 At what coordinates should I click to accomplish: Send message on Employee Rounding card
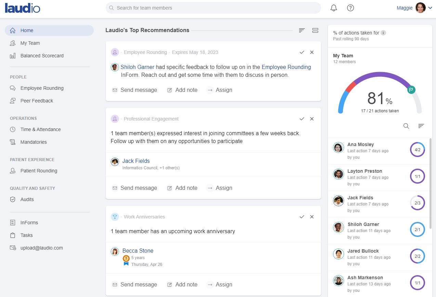(135, 90)
